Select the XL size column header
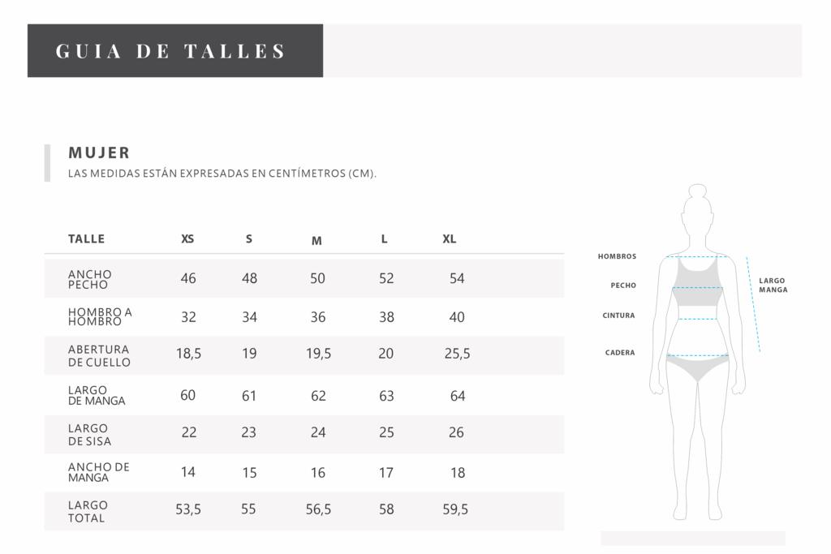 tap(450, 238)
